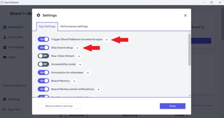Click the info icon next to Board
The image size is (224, 118).
click(203, 27)
